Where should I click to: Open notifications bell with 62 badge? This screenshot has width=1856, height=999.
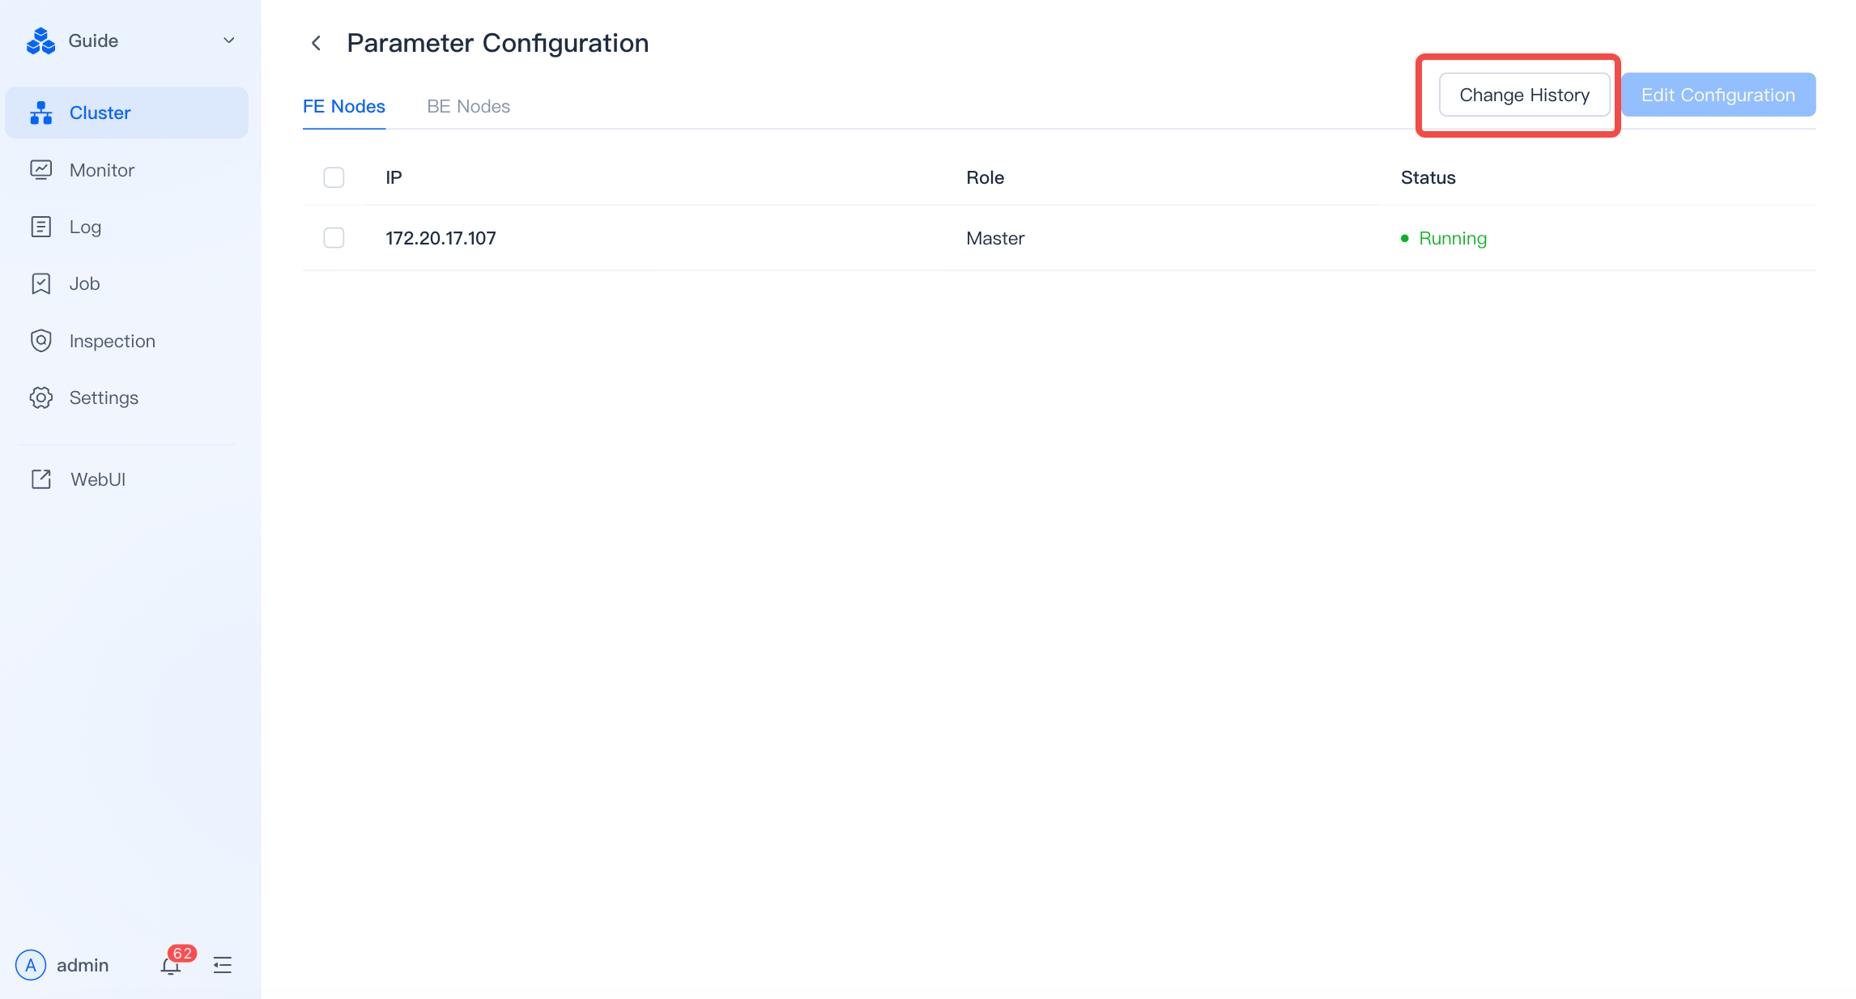[x=172, y=964]
